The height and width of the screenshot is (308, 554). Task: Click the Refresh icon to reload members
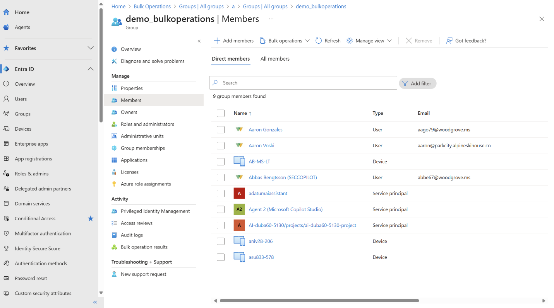(318, 41)
